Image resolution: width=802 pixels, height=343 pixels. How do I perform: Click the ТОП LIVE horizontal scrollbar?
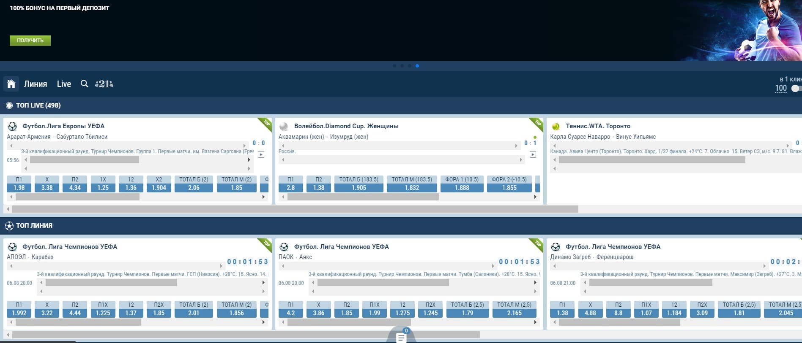295,209
